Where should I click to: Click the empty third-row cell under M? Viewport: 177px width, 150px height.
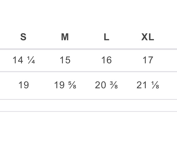click(65, 105)
